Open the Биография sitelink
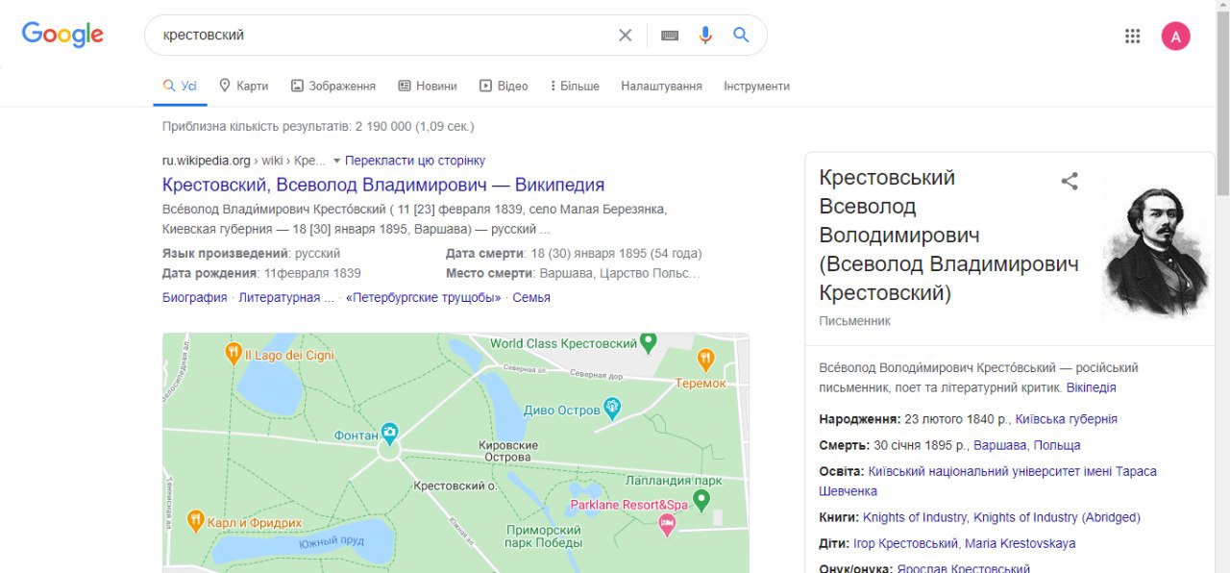 194,297
